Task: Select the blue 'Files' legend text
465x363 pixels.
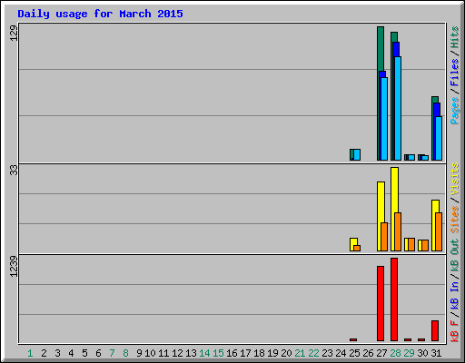Action: pyautogui.click(x=455, y=73)
